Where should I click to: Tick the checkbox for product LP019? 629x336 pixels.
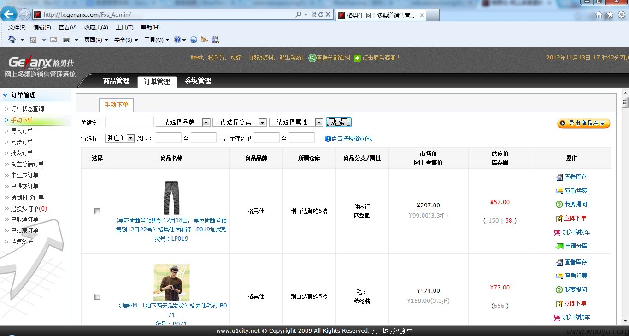[x=97, y=212]
